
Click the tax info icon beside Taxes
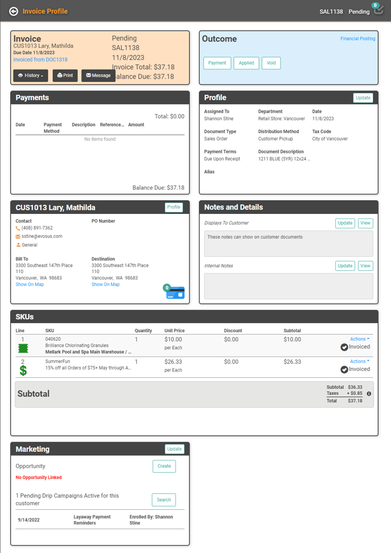tap(369, 394)
